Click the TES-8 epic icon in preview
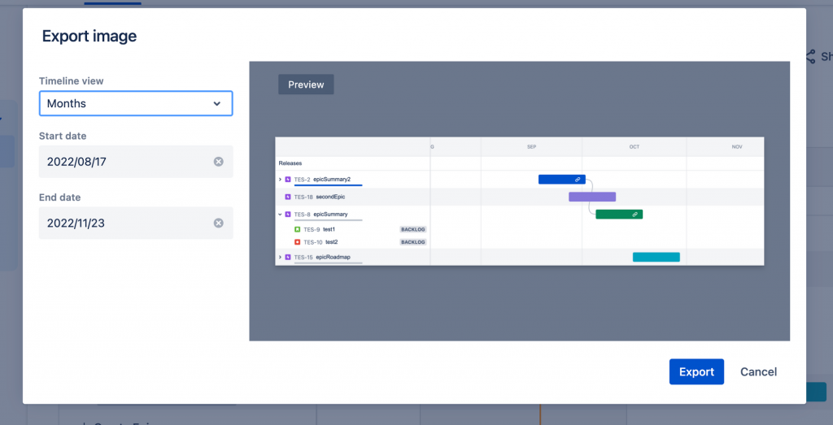Screen dimensions: 833x425 pos(288,215)
